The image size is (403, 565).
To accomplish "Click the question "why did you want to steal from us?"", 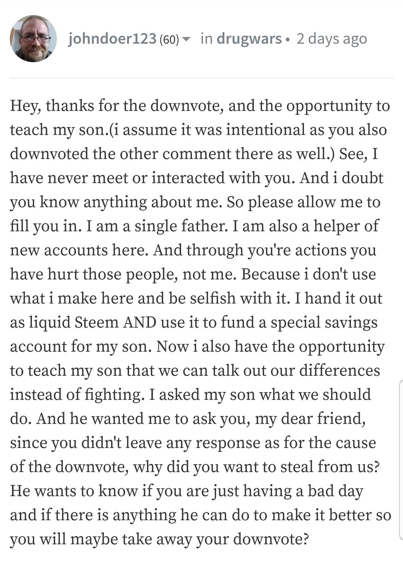I will [256, 467].
